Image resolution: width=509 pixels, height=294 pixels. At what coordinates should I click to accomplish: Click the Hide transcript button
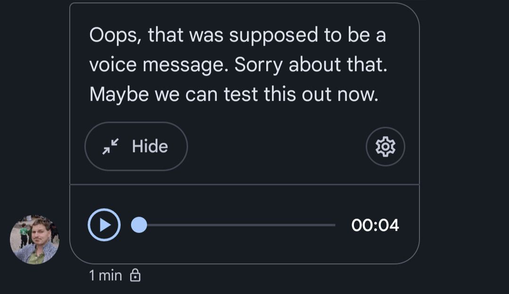(136, 147)
